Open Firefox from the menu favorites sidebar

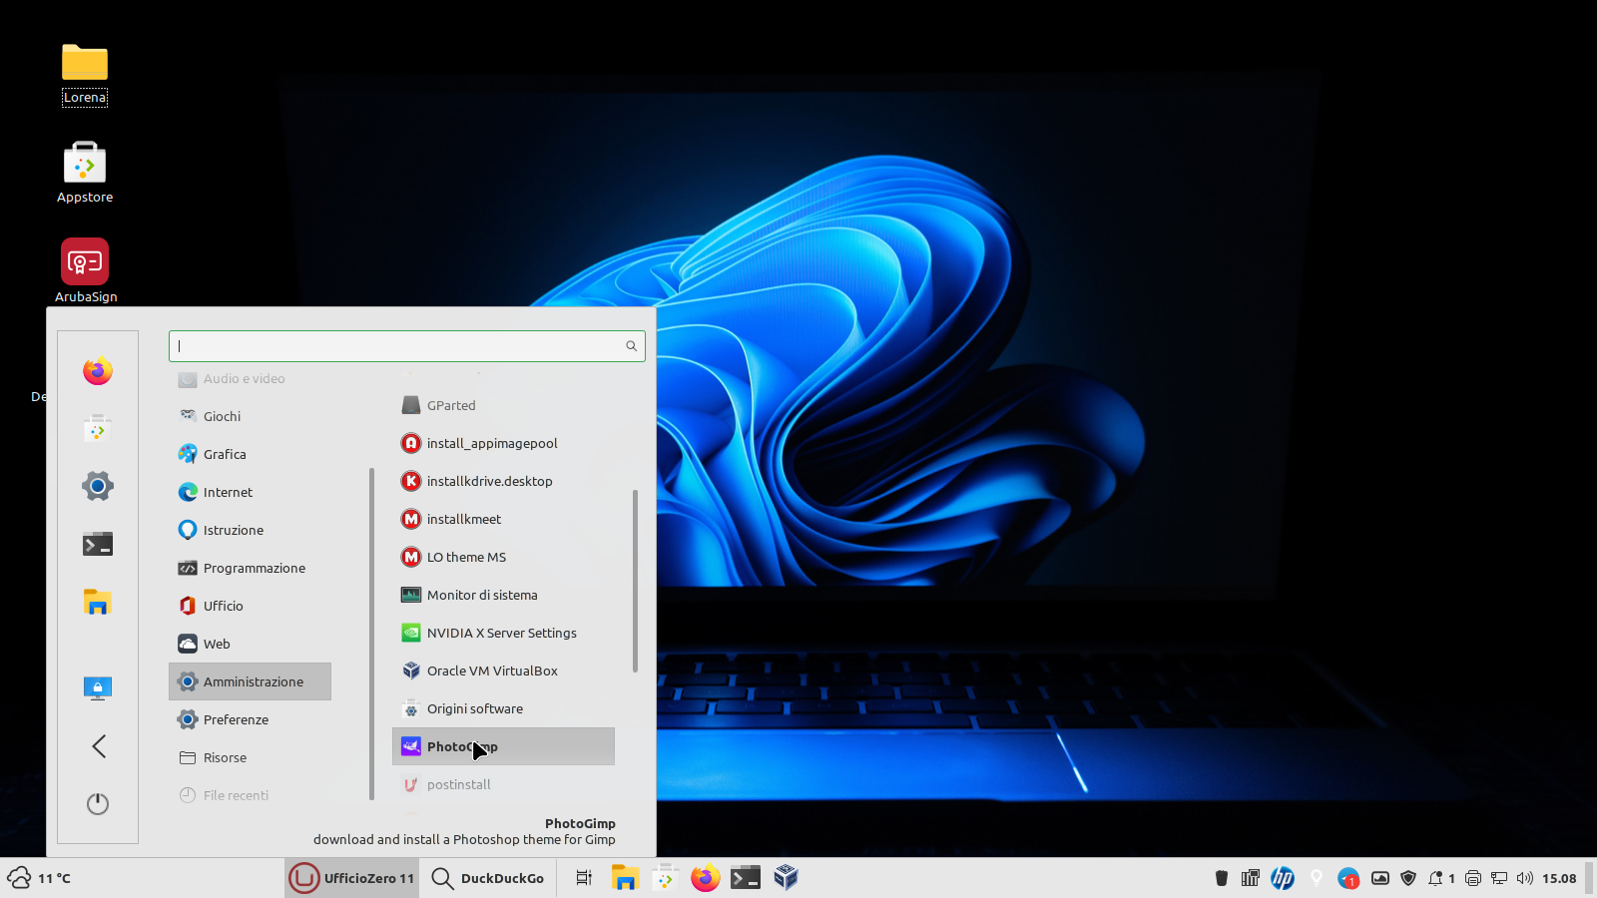(98, 371)
